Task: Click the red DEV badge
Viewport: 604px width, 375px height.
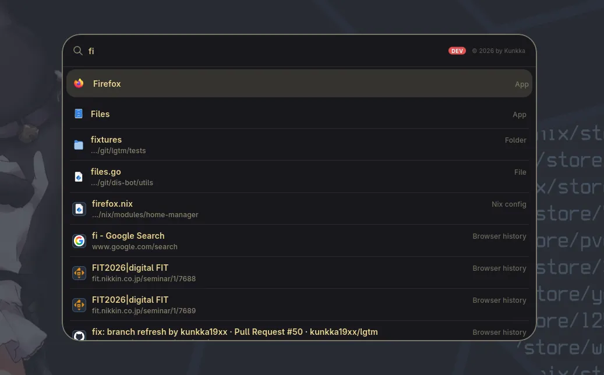Action: pyautogui.click(x=457, y=51)
